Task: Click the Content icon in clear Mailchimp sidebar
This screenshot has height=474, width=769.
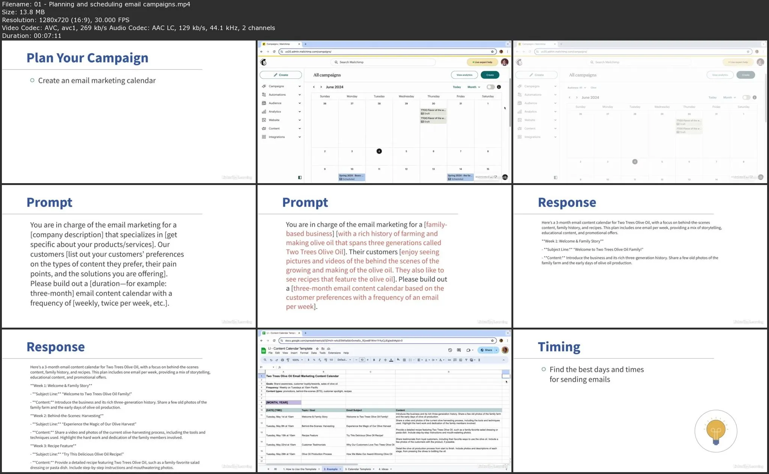Action: point(264,128)
